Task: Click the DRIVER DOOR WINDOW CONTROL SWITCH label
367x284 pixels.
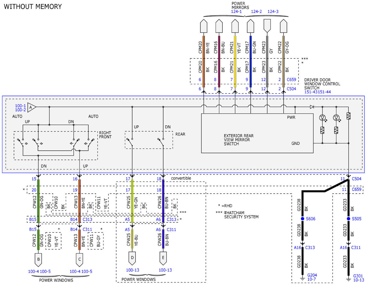Action: (322, 84)
